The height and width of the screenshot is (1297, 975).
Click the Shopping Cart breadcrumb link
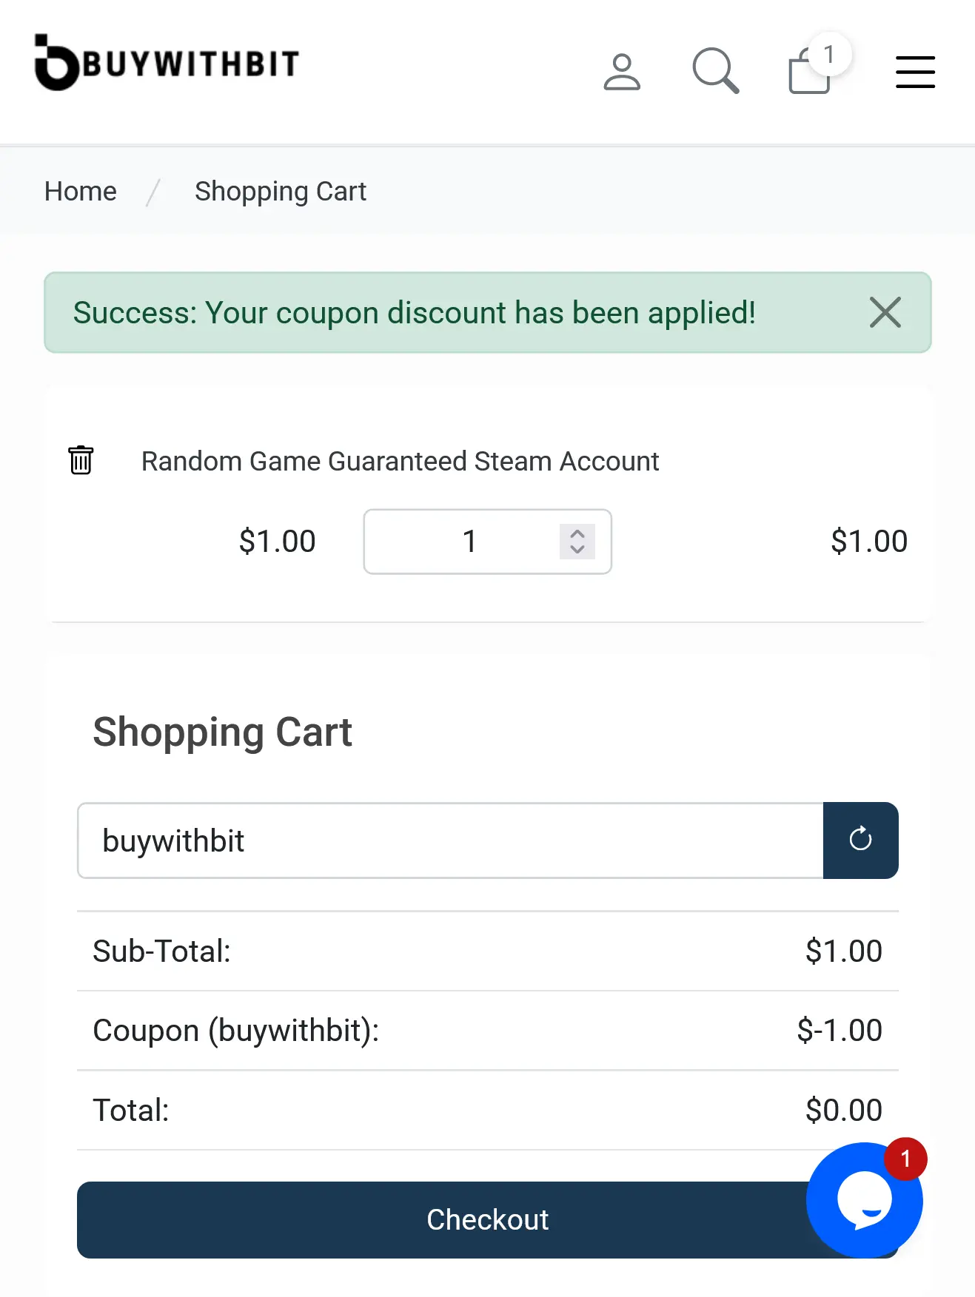[x=280, y=192]
